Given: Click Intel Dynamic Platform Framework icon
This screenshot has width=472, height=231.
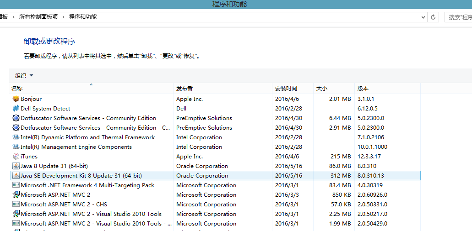Looking at the screenshot, I should pyautogui.click(x=16, y=137).
